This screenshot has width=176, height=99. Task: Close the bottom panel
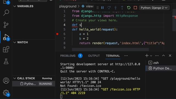pyautogui.click(x=170, y=56)
